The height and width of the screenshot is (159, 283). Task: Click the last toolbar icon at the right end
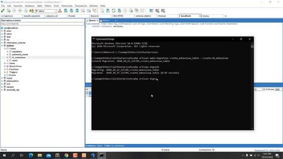tap(163, 11)
